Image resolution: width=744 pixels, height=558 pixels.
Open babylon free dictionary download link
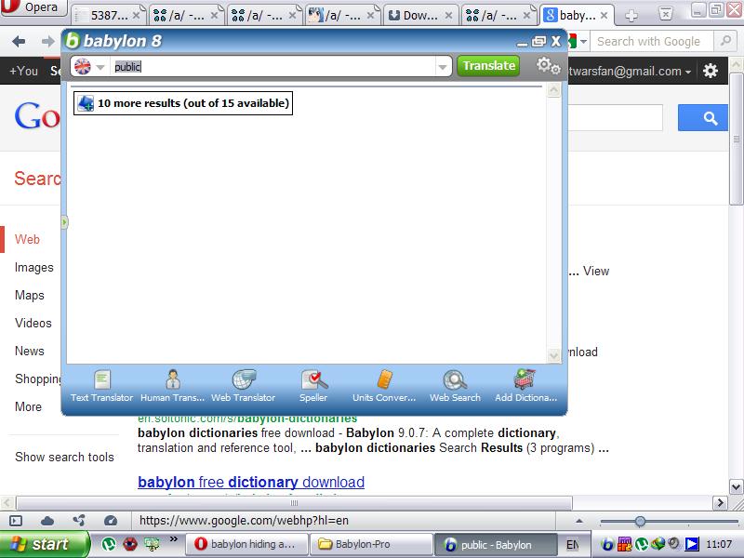[251, 482]
